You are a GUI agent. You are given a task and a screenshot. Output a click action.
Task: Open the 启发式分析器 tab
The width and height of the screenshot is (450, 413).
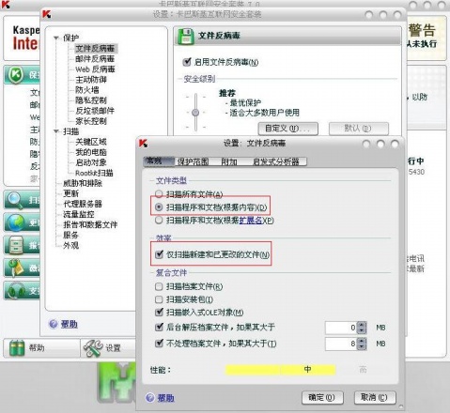click(276, 161)
